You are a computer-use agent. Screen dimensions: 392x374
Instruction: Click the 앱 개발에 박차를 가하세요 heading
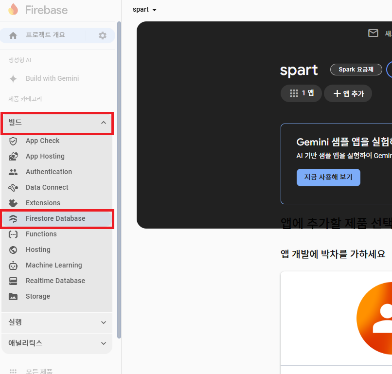click(333, 254)
